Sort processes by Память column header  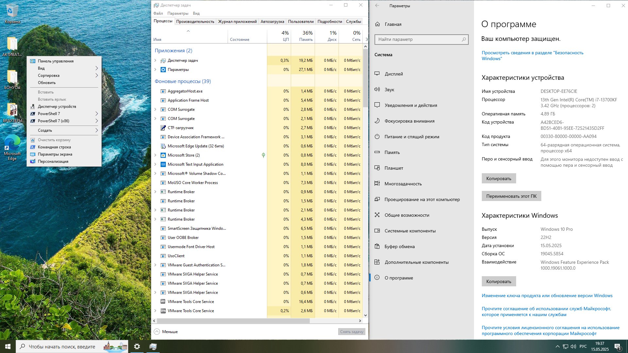click(x=303, y=36)
